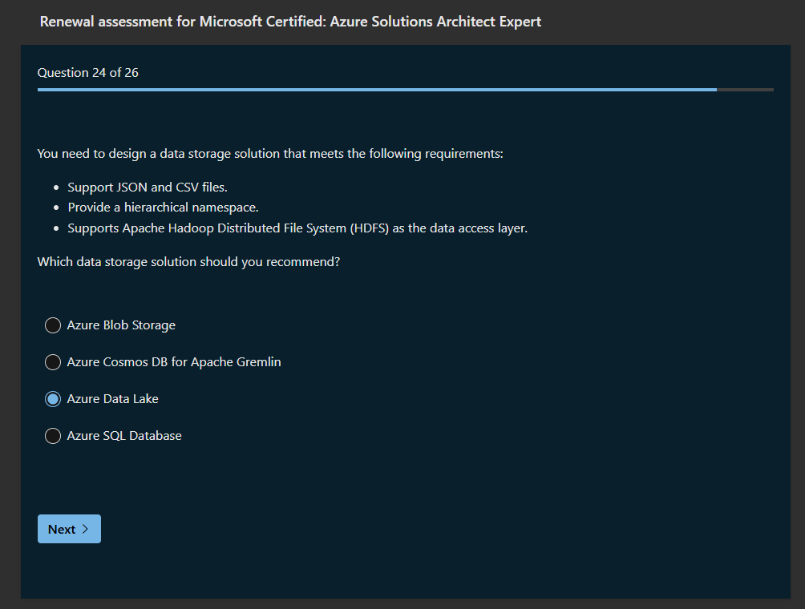Click the bullet dot before 'Support JSON'

56,188
